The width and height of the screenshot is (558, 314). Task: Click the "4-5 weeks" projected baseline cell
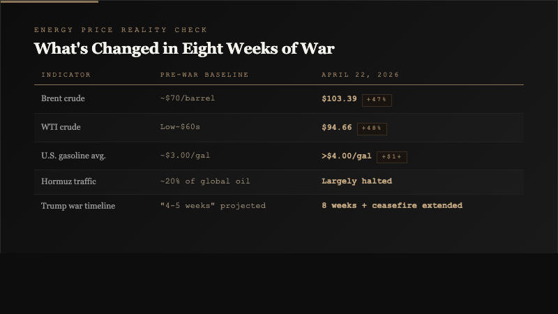click(213, 206)
